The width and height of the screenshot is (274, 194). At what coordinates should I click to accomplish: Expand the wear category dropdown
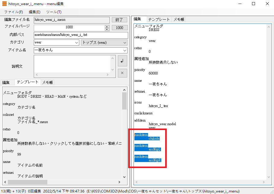76,43
